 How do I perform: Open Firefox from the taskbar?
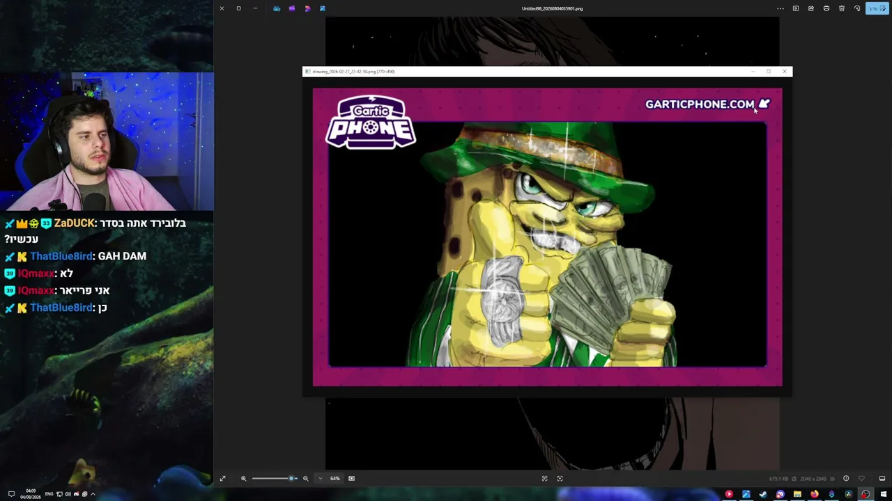click(x=814, y=494)
